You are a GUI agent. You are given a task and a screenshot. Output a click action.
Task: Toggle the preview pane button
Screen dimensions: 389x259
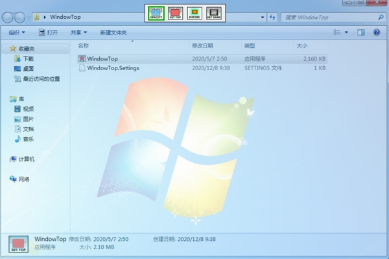pyautogui.click(x=361, y=32)
